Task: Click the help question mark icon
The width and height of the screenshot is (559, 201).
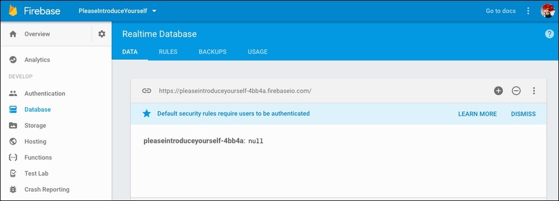Action: pyautogui.click(x=549, y=34)
